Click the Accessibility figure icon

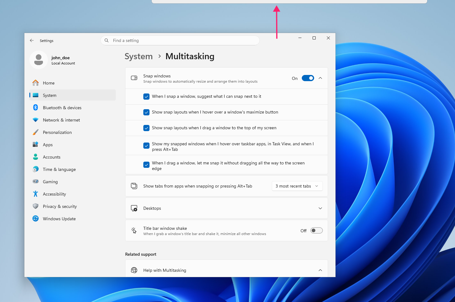pyautogui.click(x=36, y=194)
